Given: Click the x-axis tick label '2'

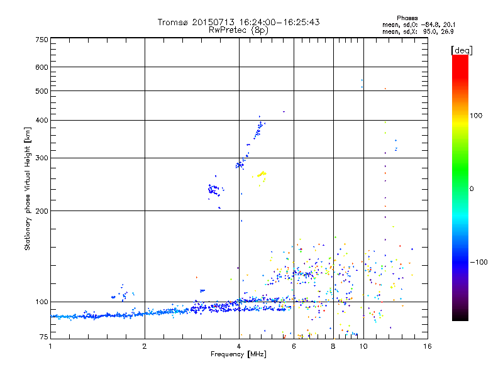Looking at the screenshot, I should click(x=145, y=346).
